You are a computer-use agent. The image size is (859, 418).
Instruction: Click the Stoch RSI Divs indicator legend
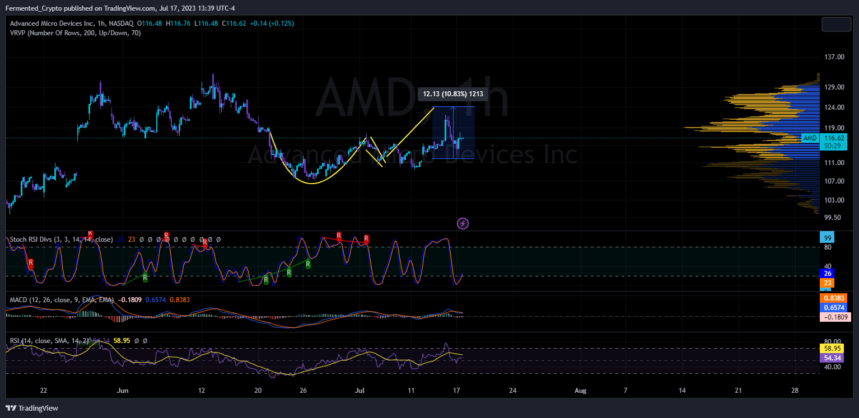[x=61, y=239]
